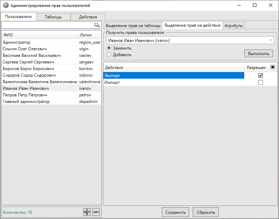The height and width of the screenshot is (219, 279).
Task: Click the plus icon to add user
Action: coord(87,212)
